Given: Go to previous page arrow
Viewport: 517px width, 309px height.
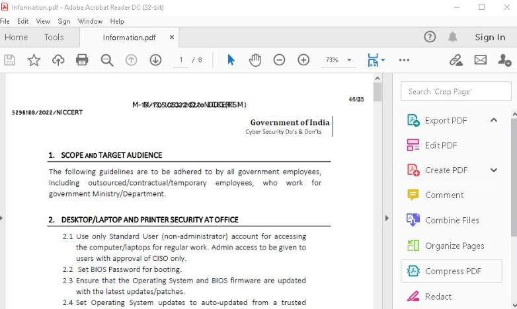Looking at the screenshot, I should click(131, 60).
